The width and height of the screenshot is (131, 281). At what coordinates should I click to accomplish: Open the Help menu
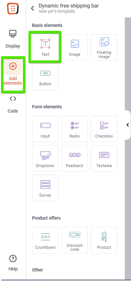pyautogui.click(x=13, y=263)
